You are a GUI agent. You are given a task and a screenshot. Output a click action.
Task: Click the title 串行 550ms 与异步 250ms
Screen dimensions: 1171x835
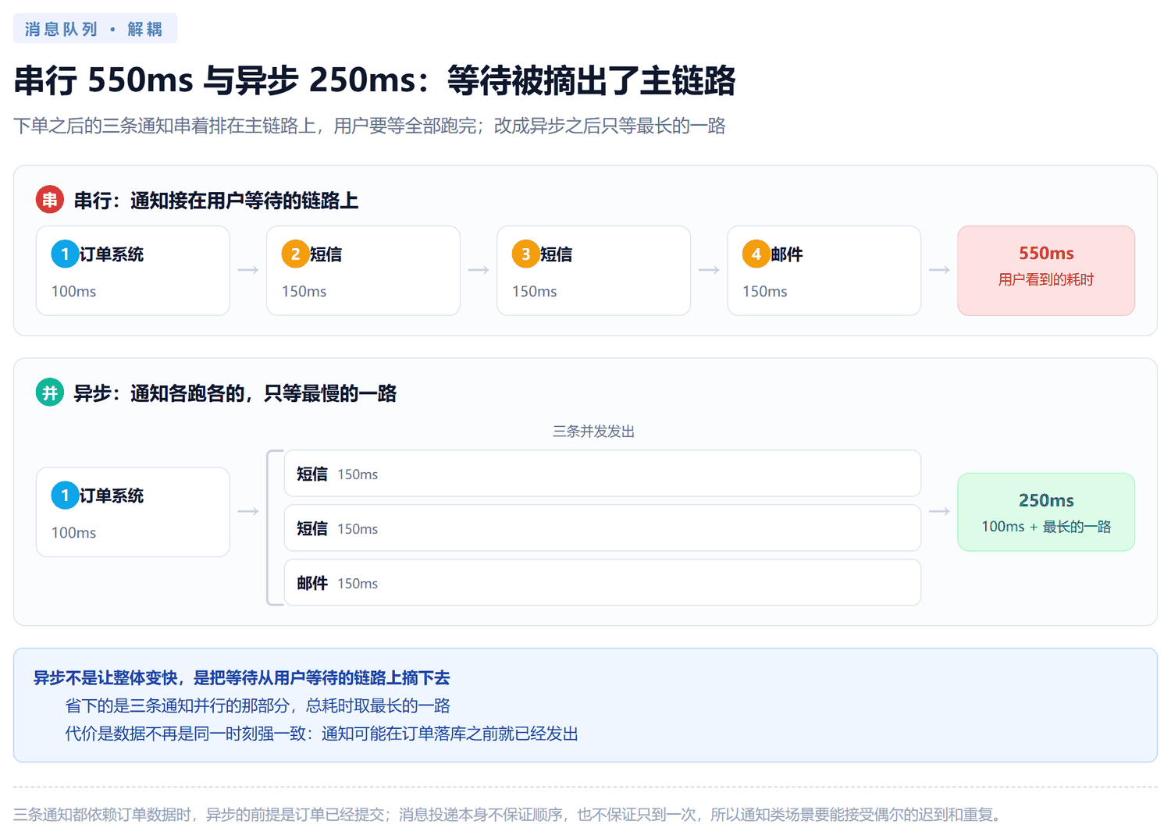(x=375, y=80)
